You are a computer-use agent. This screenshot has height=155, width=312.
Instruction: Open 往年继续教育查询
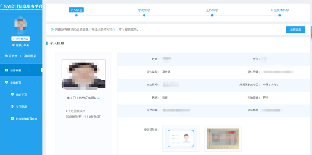[27, 119]
